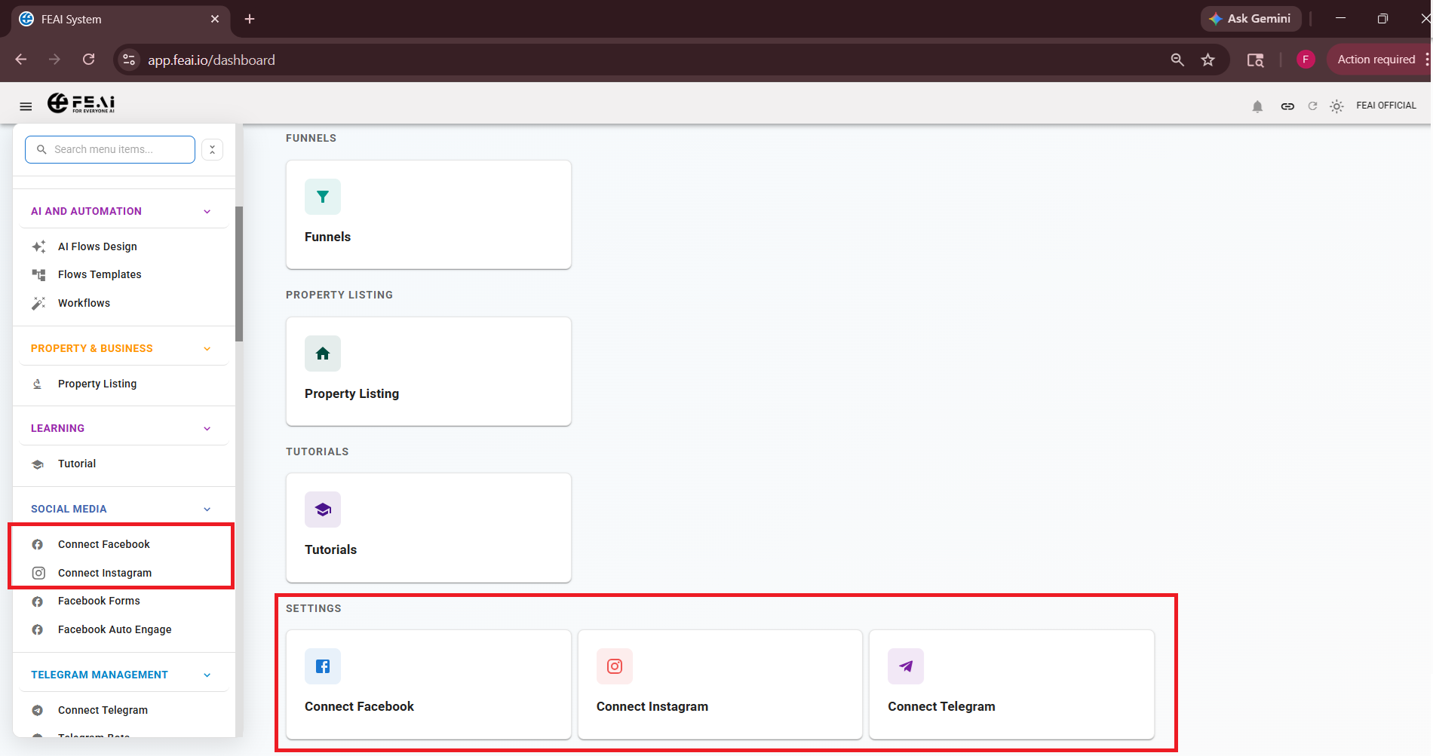Click the Action required button
This screenshot has height=756, width=1433.
pos(1376,60)
